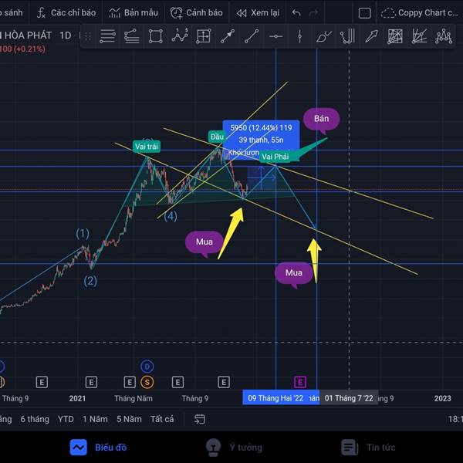The width and height of the screenshot is (463, 463).
Task: Change the 1D chart interval
Action: 66,35
